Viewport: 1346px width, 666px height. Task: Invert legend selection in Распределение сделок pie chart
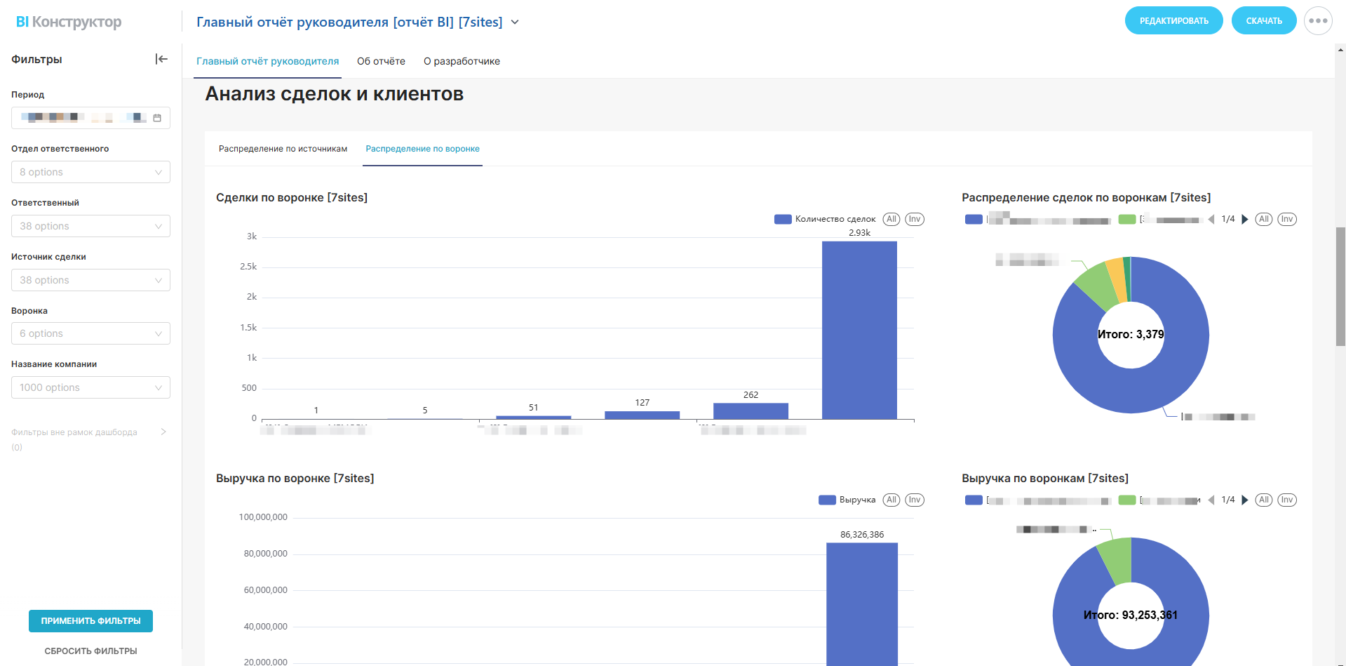point(1286,220)
